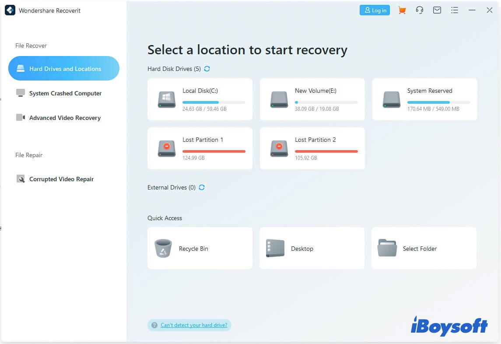Viewport: 501px width, 344px height.
Task: Follow the Can't detect your hard drive link
Action: point(194,325)
